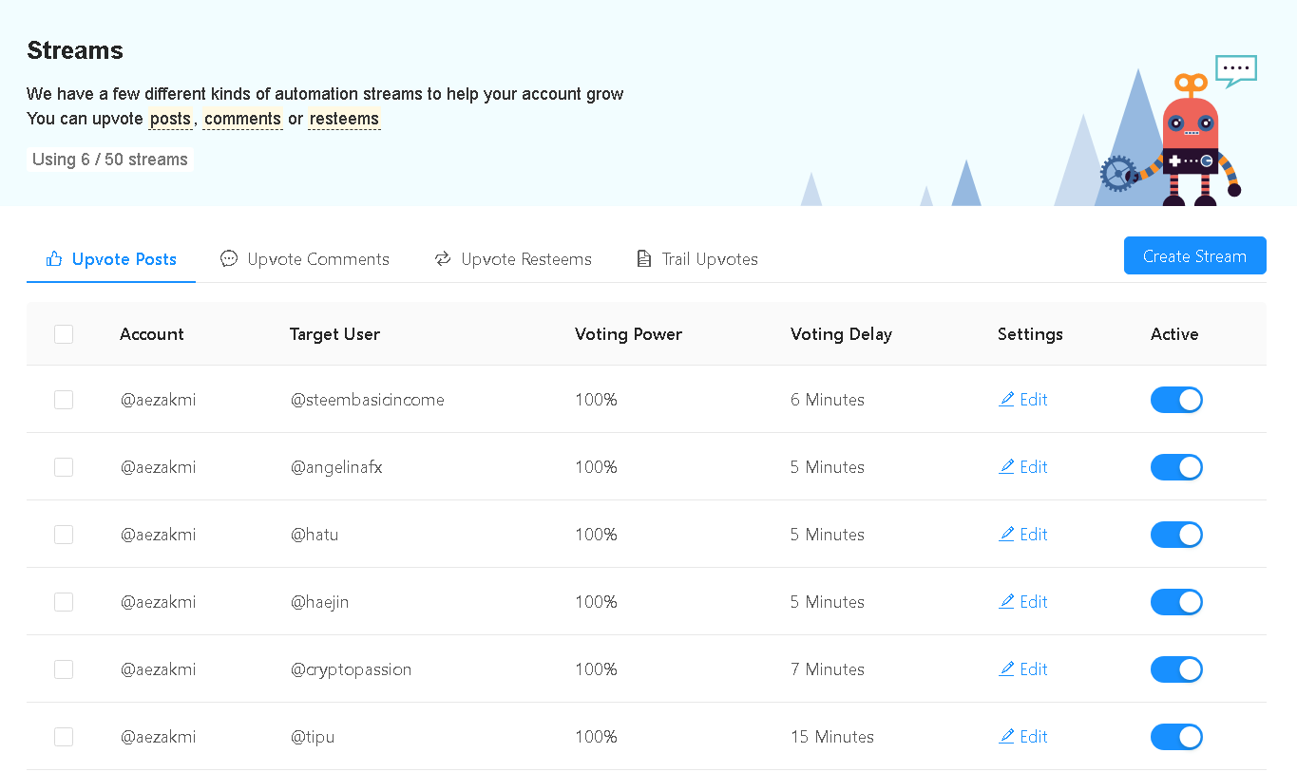Screen dimensions: 1297x772
Task: Toggle off the @tipu stream
Action: coord(1176,737)
